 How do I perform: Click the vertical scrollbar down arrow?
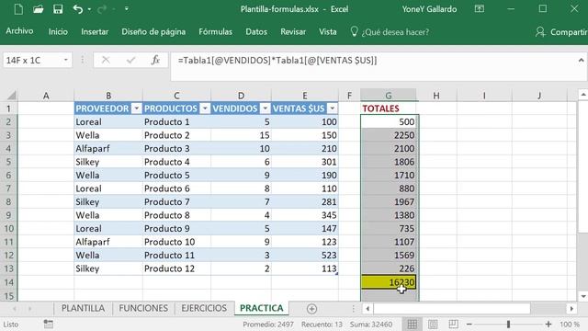click(x=583, y=296)
